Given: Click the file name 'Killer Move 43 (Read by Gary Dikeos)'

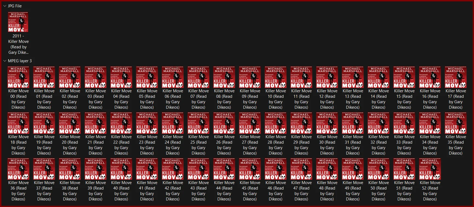Looking at the screenshot, I should coord(198,191).
